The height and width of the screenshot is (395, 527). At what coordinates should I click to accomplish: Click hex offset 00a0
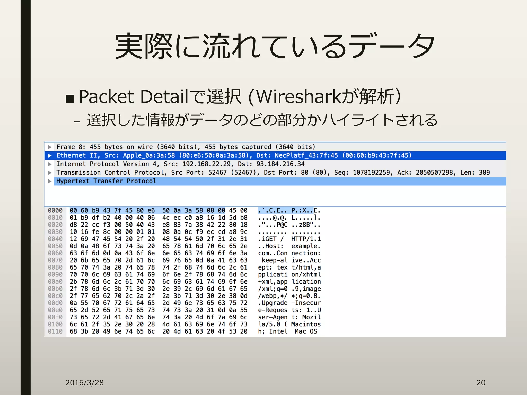click(55, 282)
